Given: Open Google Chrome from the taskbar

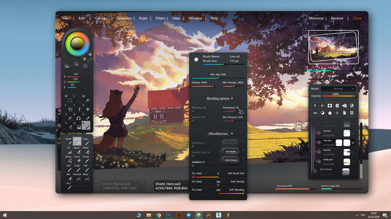Looking at the screenshot, I should tap(159, 215).
